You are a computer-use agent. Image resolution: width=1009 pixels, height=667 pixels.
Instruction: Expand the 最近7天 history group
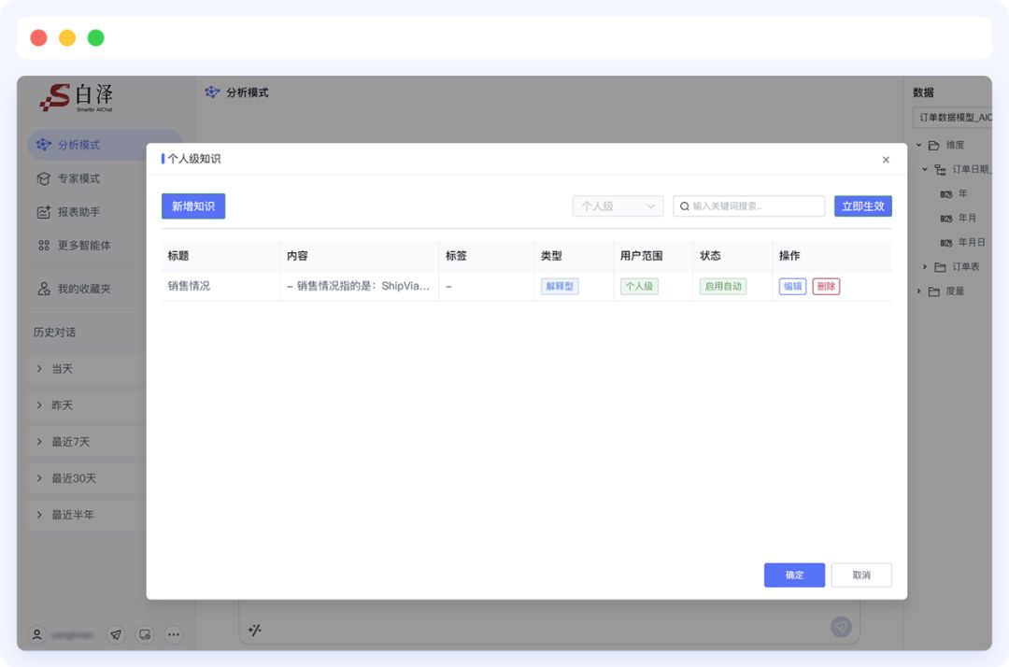(x=87, y=442)
